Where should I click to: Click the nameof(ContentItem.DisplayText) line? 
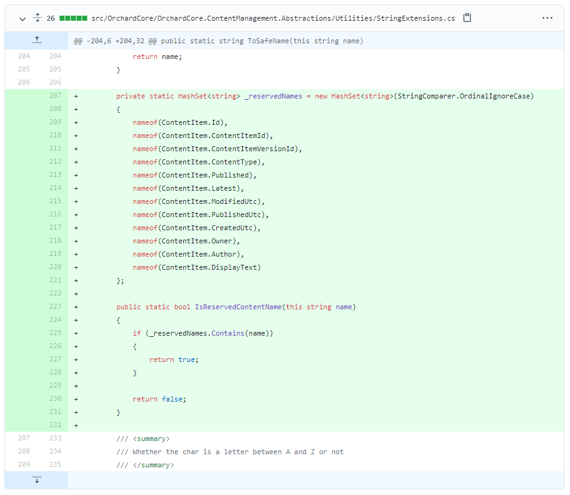pos(197,268)
